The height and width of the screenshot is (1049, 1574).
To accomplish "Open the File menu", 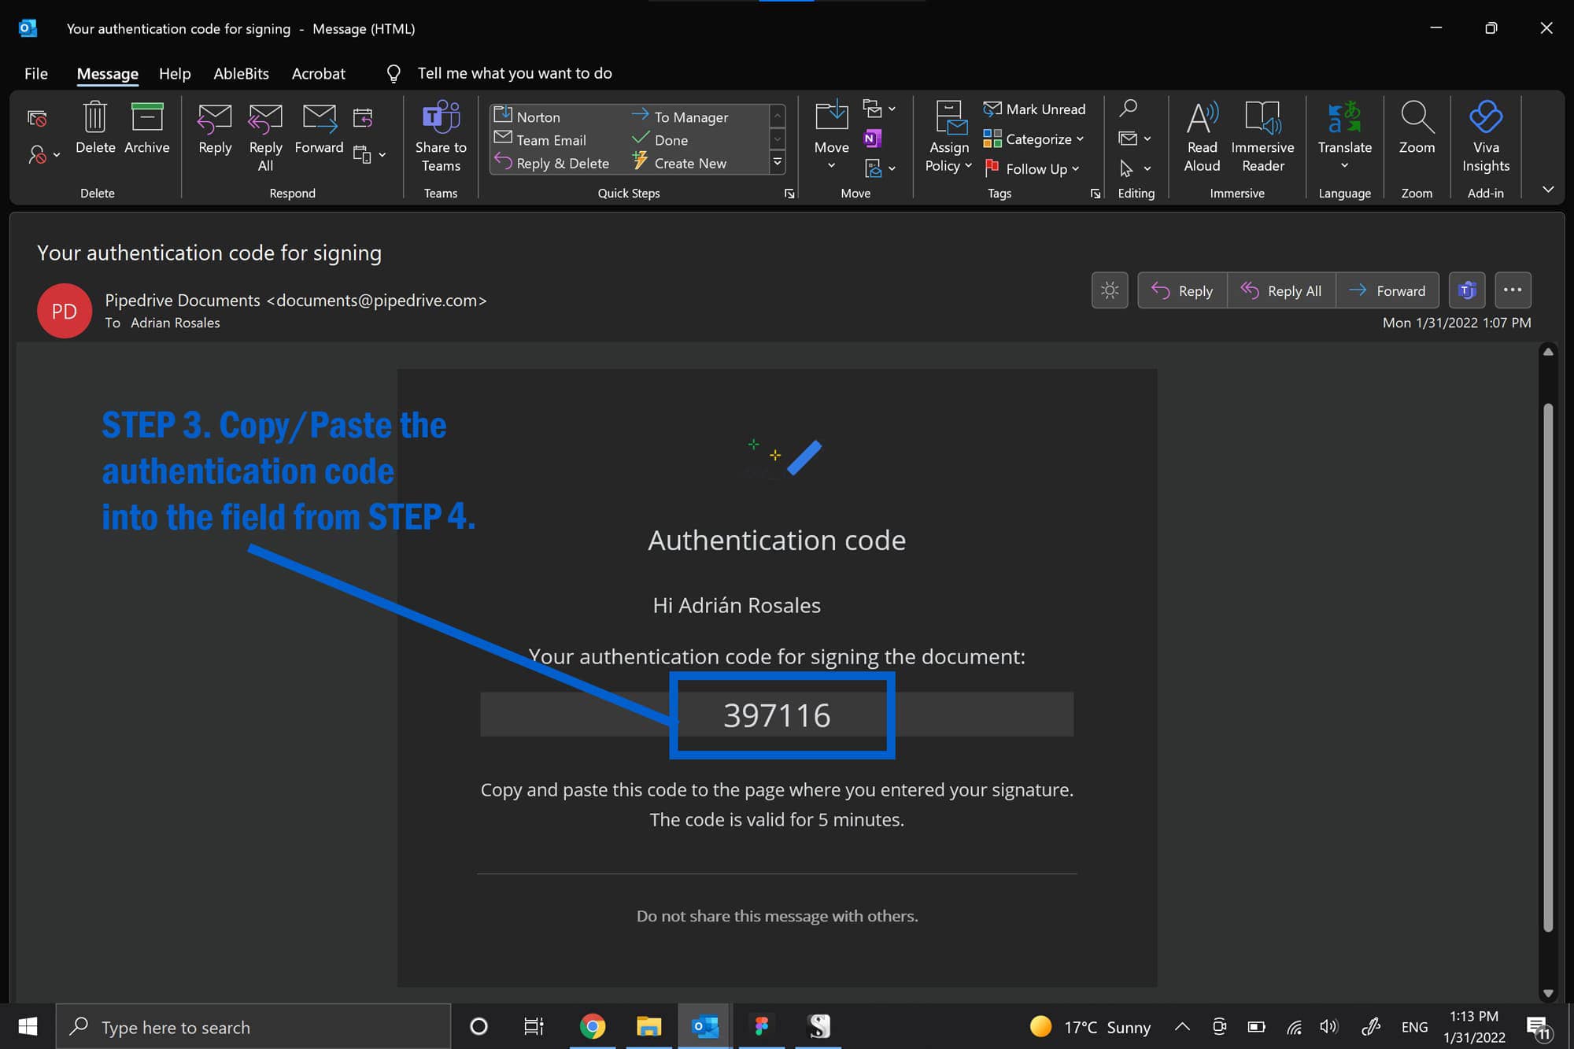I will pos(36,73).
